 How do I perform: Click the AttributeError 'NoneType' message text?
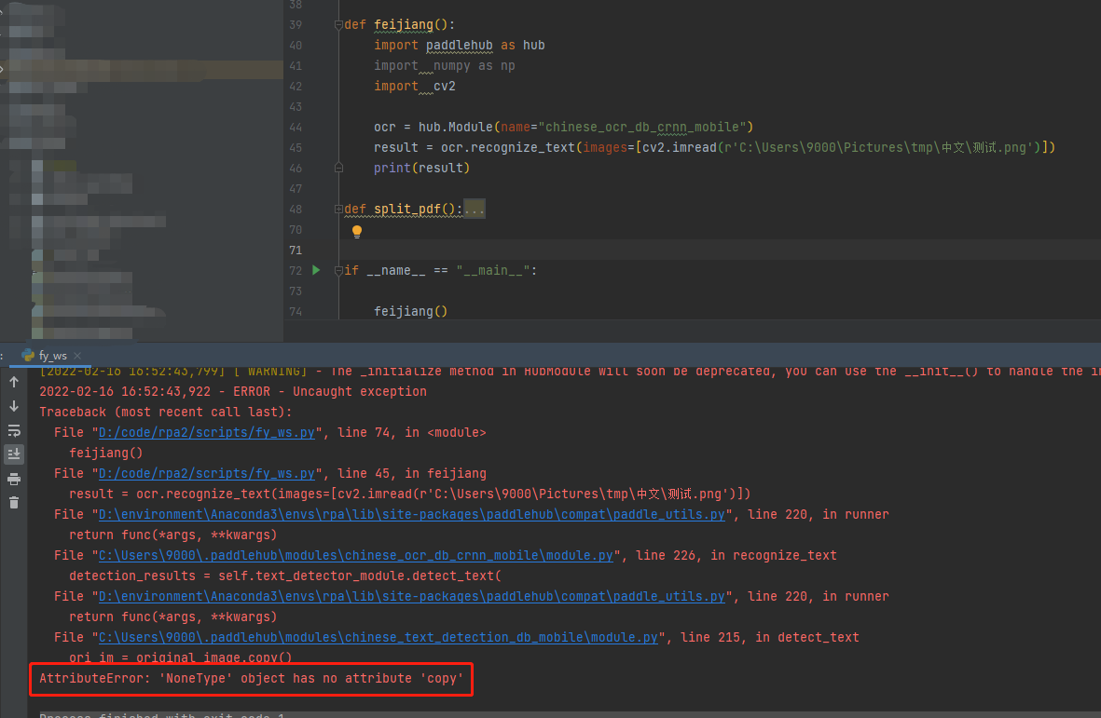click(x=252, y=678)
